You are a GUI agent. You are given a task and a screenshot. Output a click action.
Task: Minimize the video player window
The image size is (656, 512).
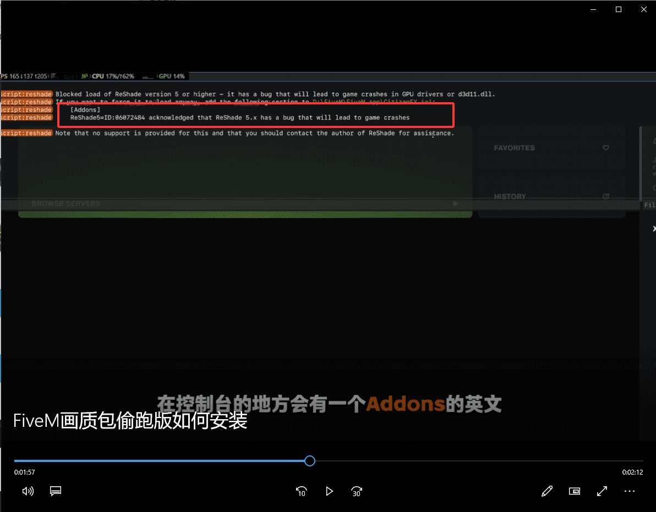click(593, 9)
